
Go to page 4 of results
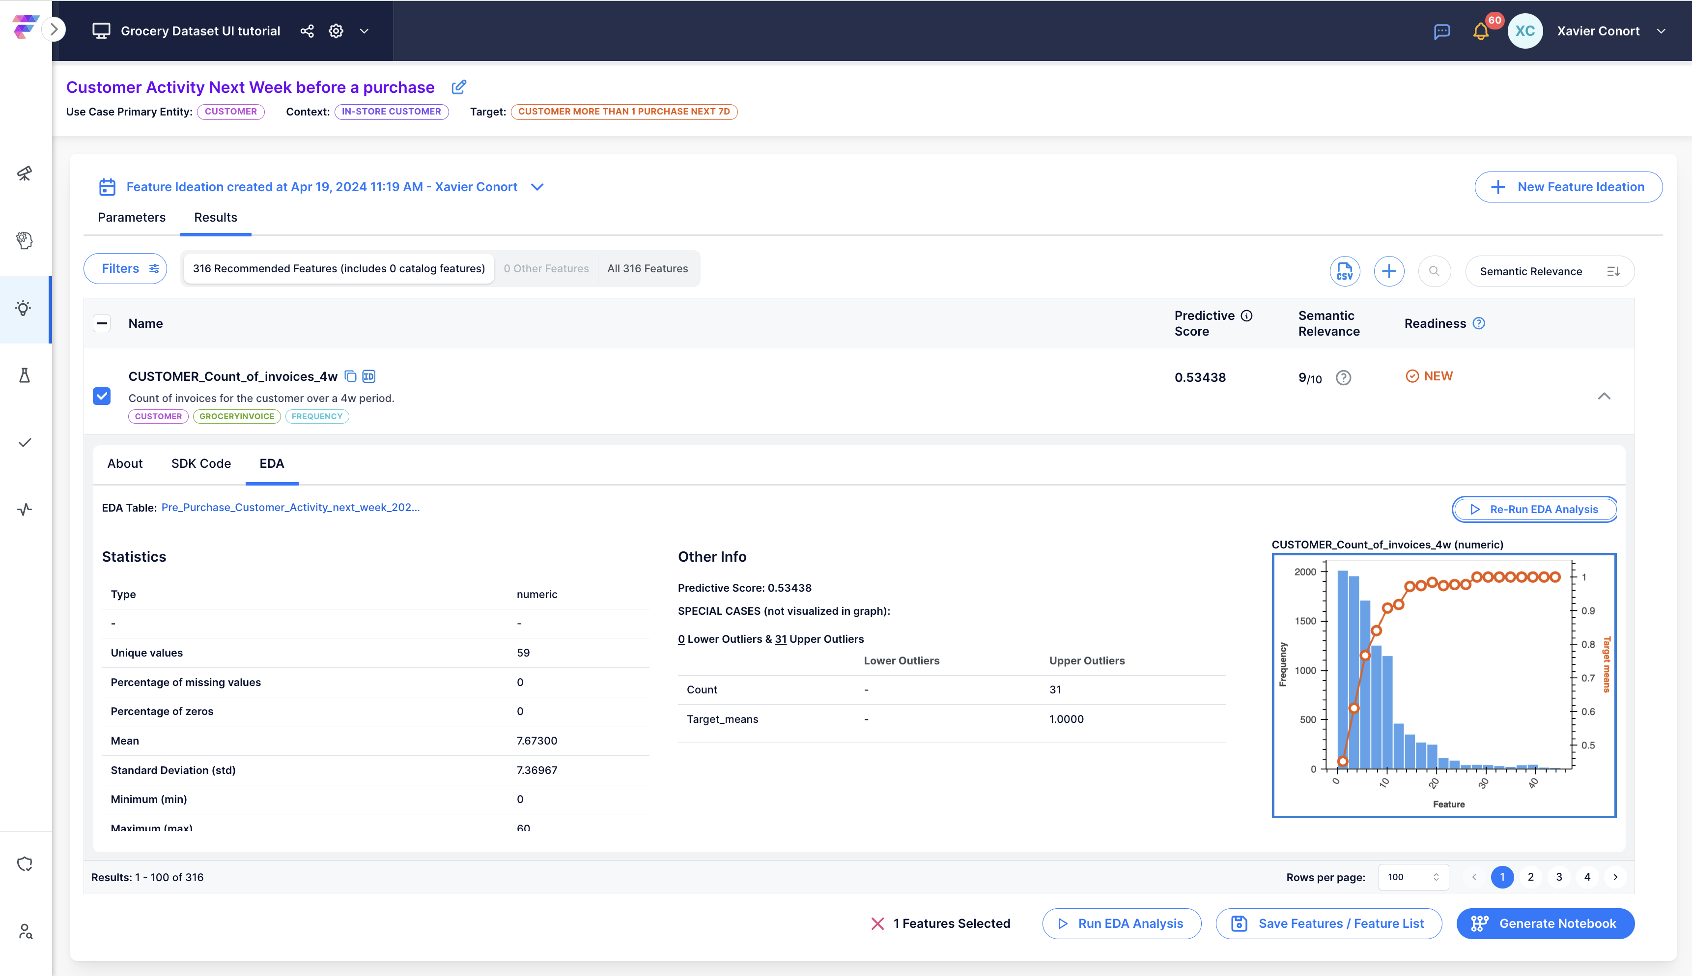click(1587, 877)
